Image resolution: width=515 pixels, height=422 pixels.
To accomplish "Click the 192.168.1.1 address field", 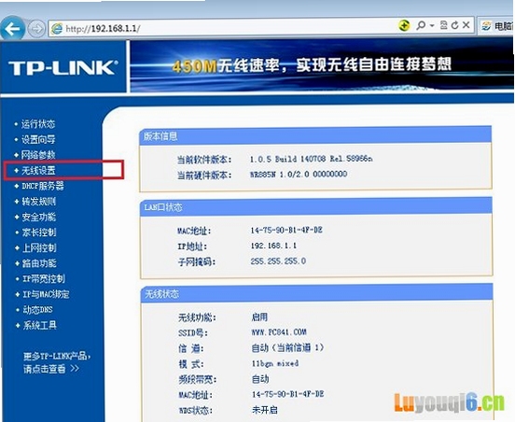I will [223, 29].
